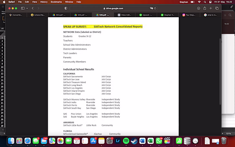Viewport: 235px width, 147px height.
Task: Open Maps from the dock
Action: [x=52, y=141]
